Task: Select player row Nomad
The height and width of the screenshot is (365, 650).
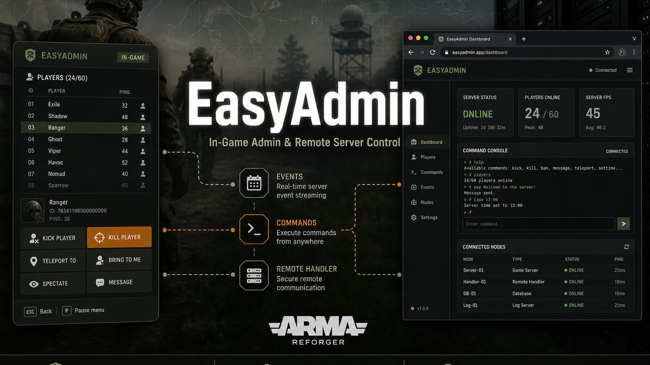Action: [x=86, y=174]
